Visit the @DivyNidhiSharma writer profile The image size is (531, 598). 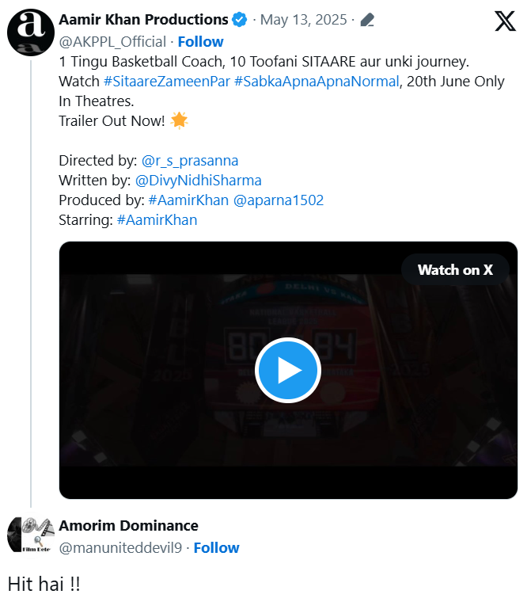pos(199,181)
